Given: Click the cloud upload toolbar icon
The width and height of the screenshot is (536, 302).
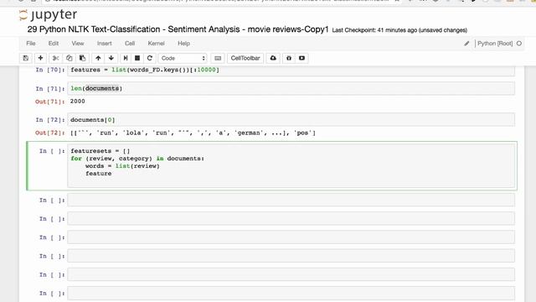Looking at the screenshot, I should click(x=273, y=58).
